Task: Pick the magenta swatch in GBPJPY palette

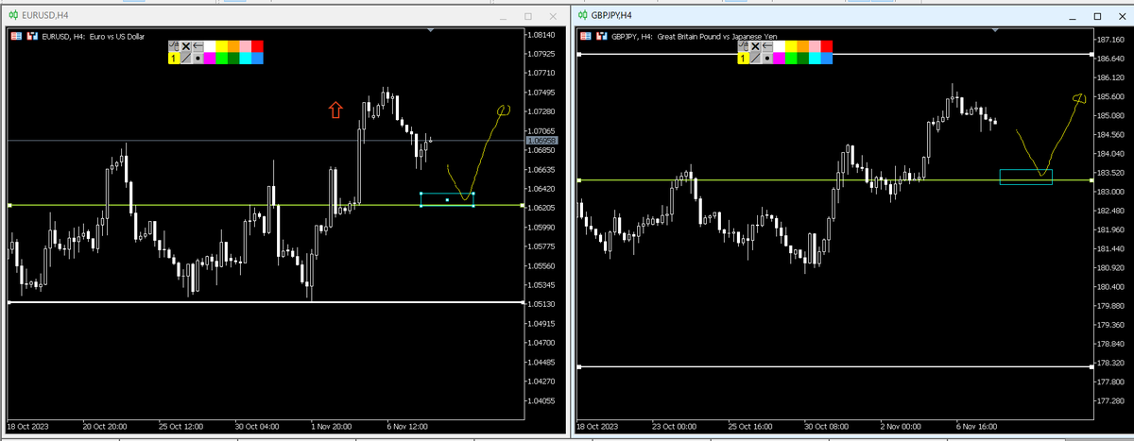Action: coord(779,59)
